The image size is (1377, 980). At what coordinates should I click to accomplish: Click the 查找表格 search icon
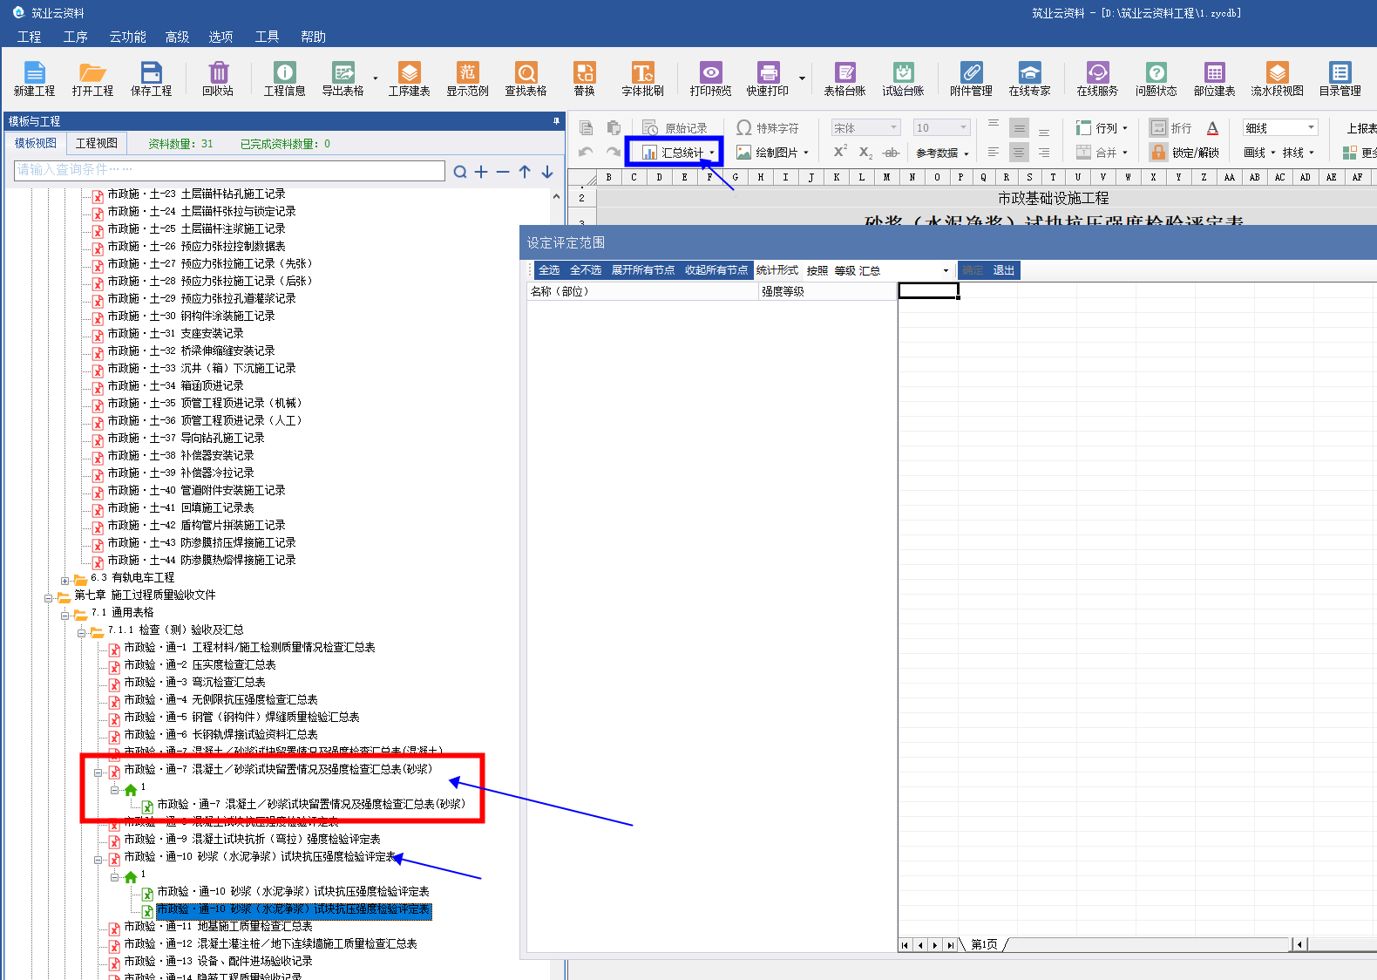[x=526, y=78]
